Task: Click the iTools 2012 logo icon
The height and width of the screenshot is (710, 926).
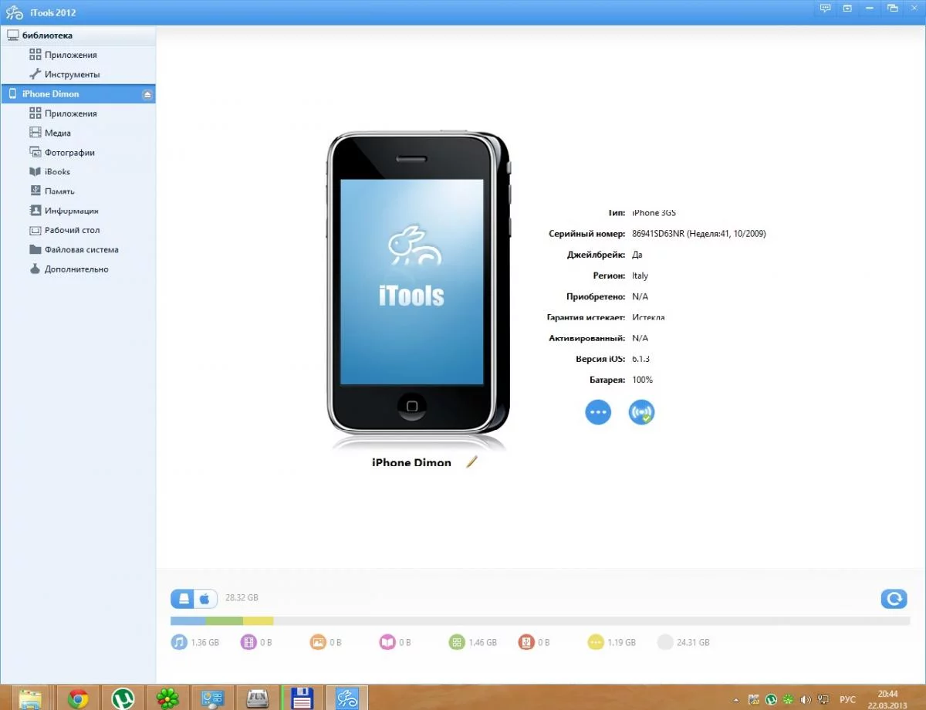Action: [x=14, y=12]
